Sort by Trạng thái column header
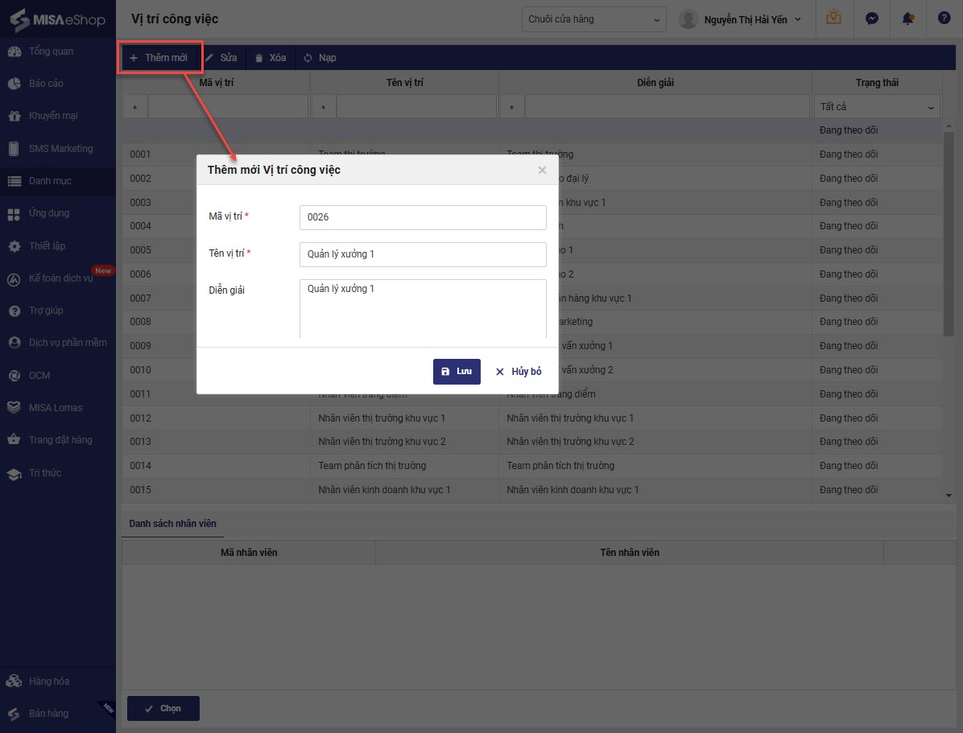The image size is (963, 733). coord(877,82)
